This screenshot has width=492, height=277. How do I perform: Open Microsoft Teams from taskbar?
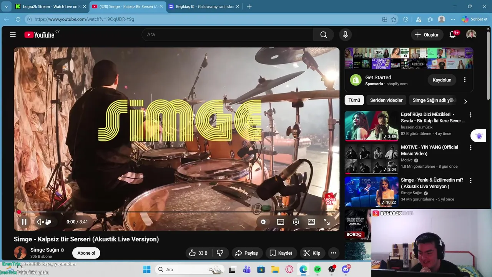246,270
